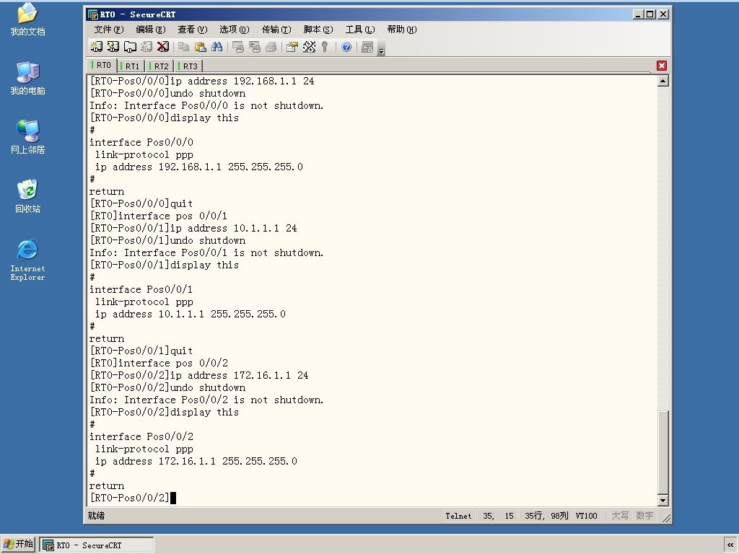Select 我的电脑 desktop icon
739x554 pixels.
pos(27,78)
